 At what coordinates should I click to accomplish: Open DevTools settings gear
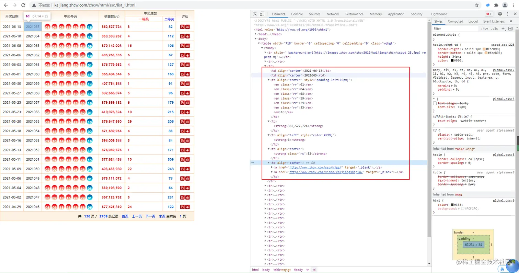click(500, 14)
